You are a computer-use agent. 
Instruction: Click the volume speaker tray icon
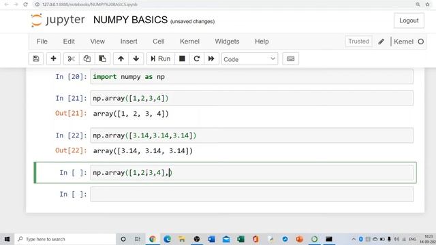point(396,239)
